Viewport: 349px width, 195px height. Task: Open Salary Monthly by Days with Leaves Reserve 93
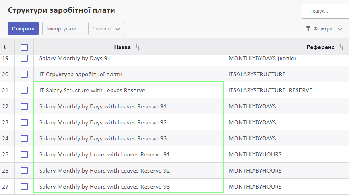(x=103, y=138)
